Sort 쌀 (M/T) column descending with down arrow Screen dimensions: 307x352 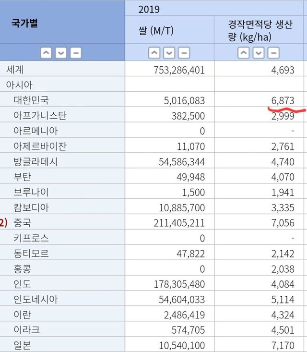click(x=169, y=53)
